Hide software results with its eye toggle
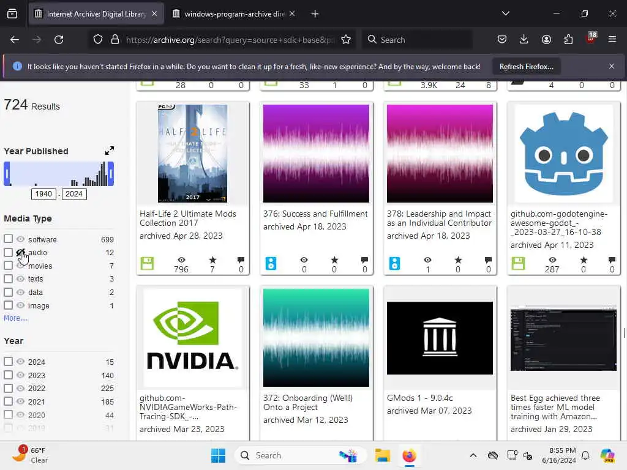The height and width of the screenshot is (470, 627). [20, 239]
